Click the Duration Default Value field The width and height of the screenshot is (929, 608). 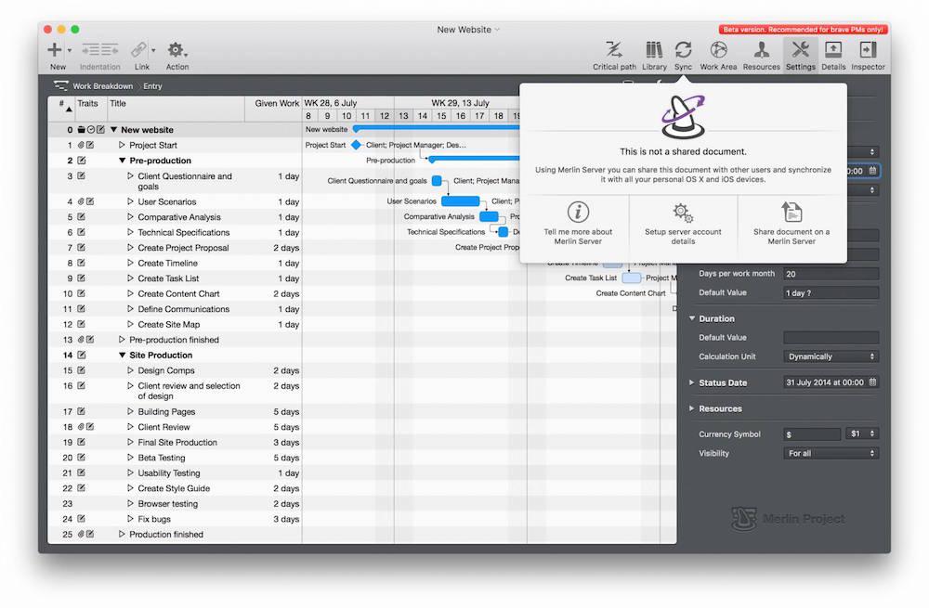(831, 338)
